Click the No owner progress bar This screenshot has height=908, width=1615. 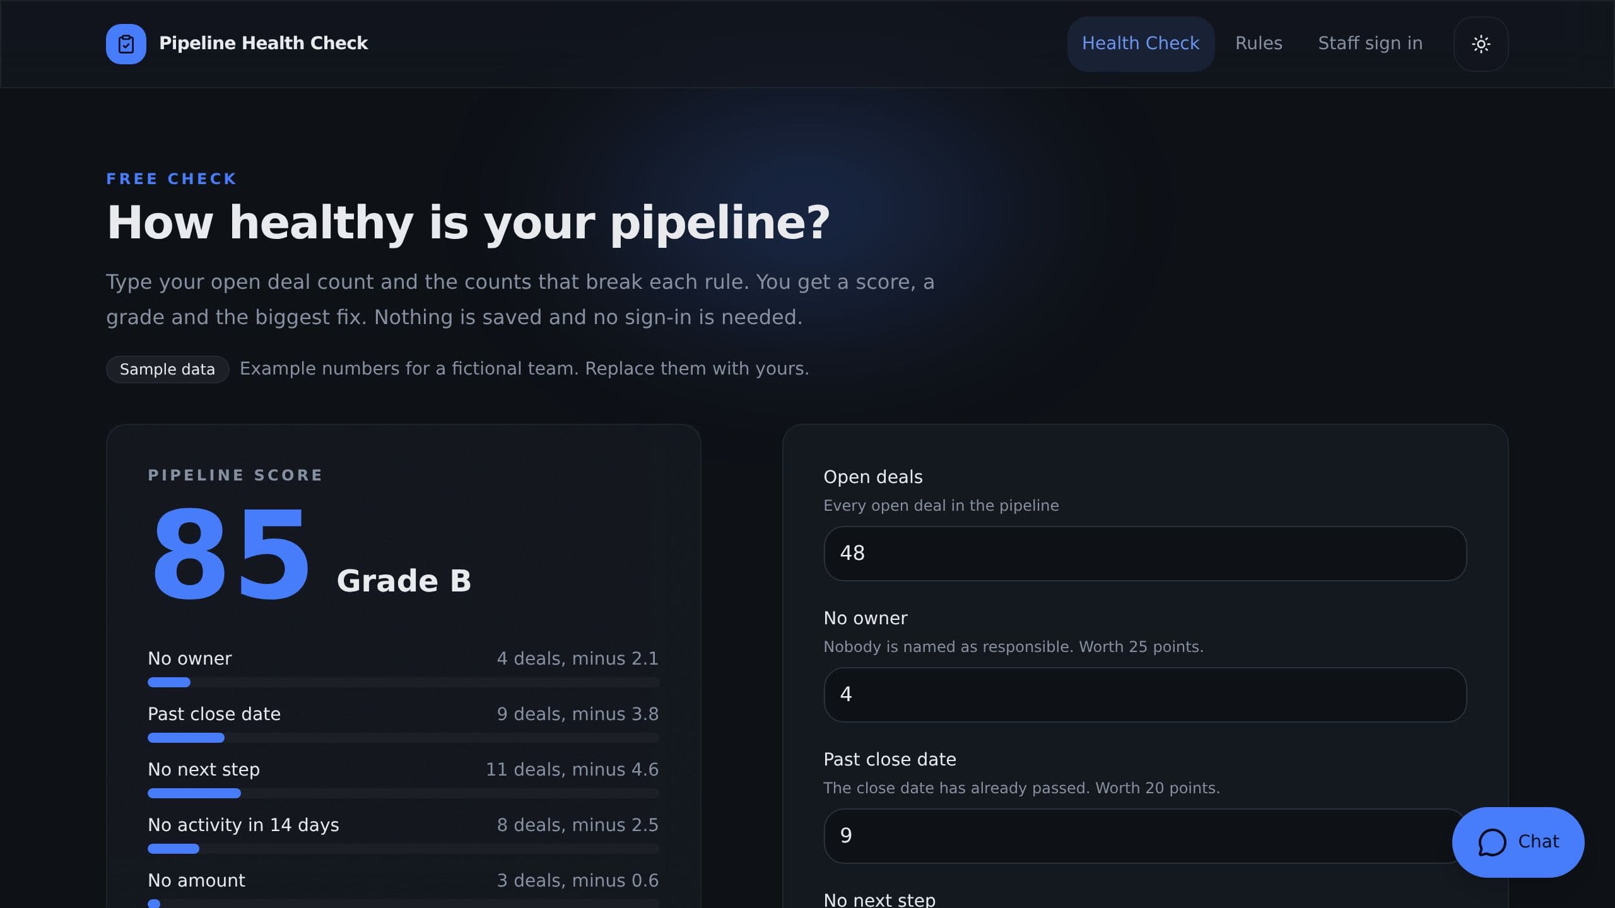(404, 682)
